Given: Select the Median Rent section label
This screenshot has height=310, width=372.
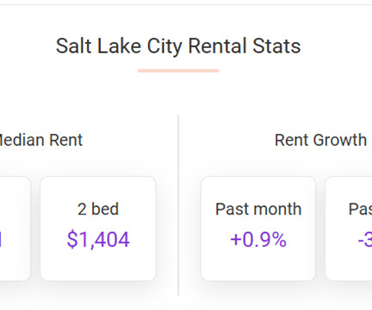Looking at the screenshot, I should [x=41, y=140].
